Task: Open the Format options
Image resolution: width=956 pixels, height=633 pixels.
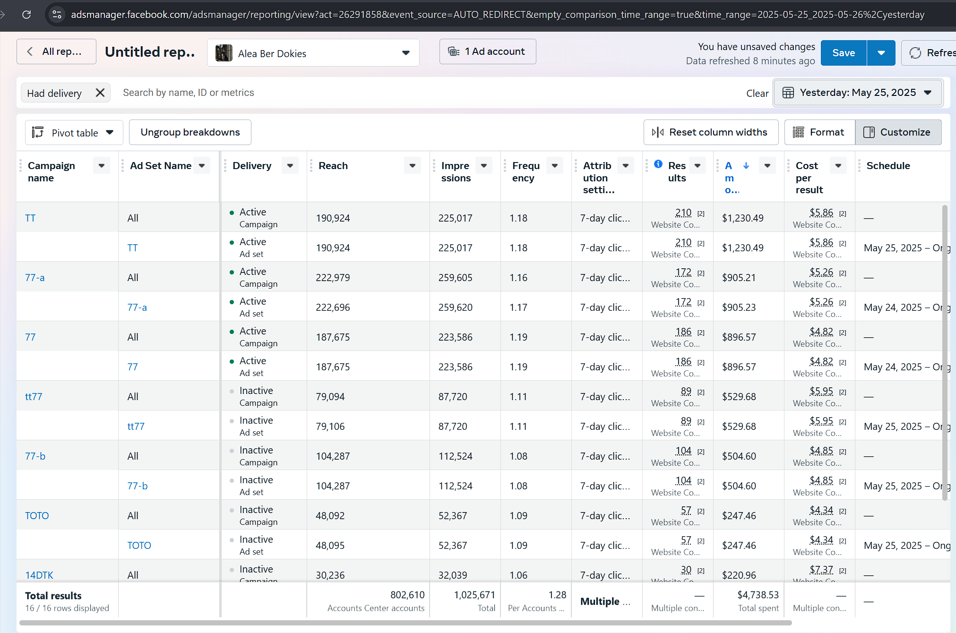Action: pos(819,132)
